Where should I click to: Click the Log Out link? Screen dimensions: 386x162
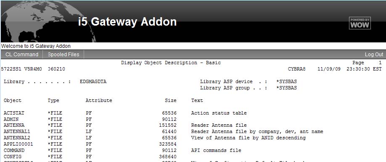(x=374, y=55)
